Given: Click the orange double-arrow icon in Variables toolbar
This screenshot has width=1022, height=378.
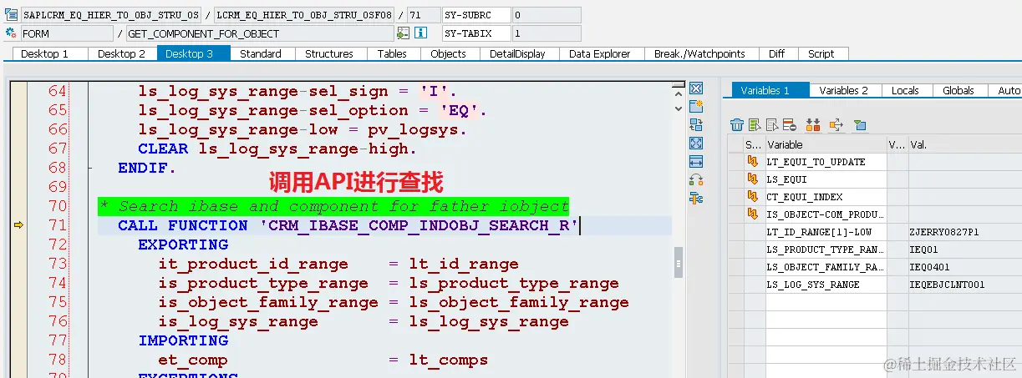Looking at the screenshot, I should pos(813,125).
